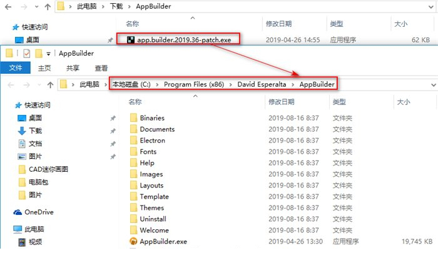Open the Uninstall folder
The height and width of the screenshot is (258, 438).
153,219
